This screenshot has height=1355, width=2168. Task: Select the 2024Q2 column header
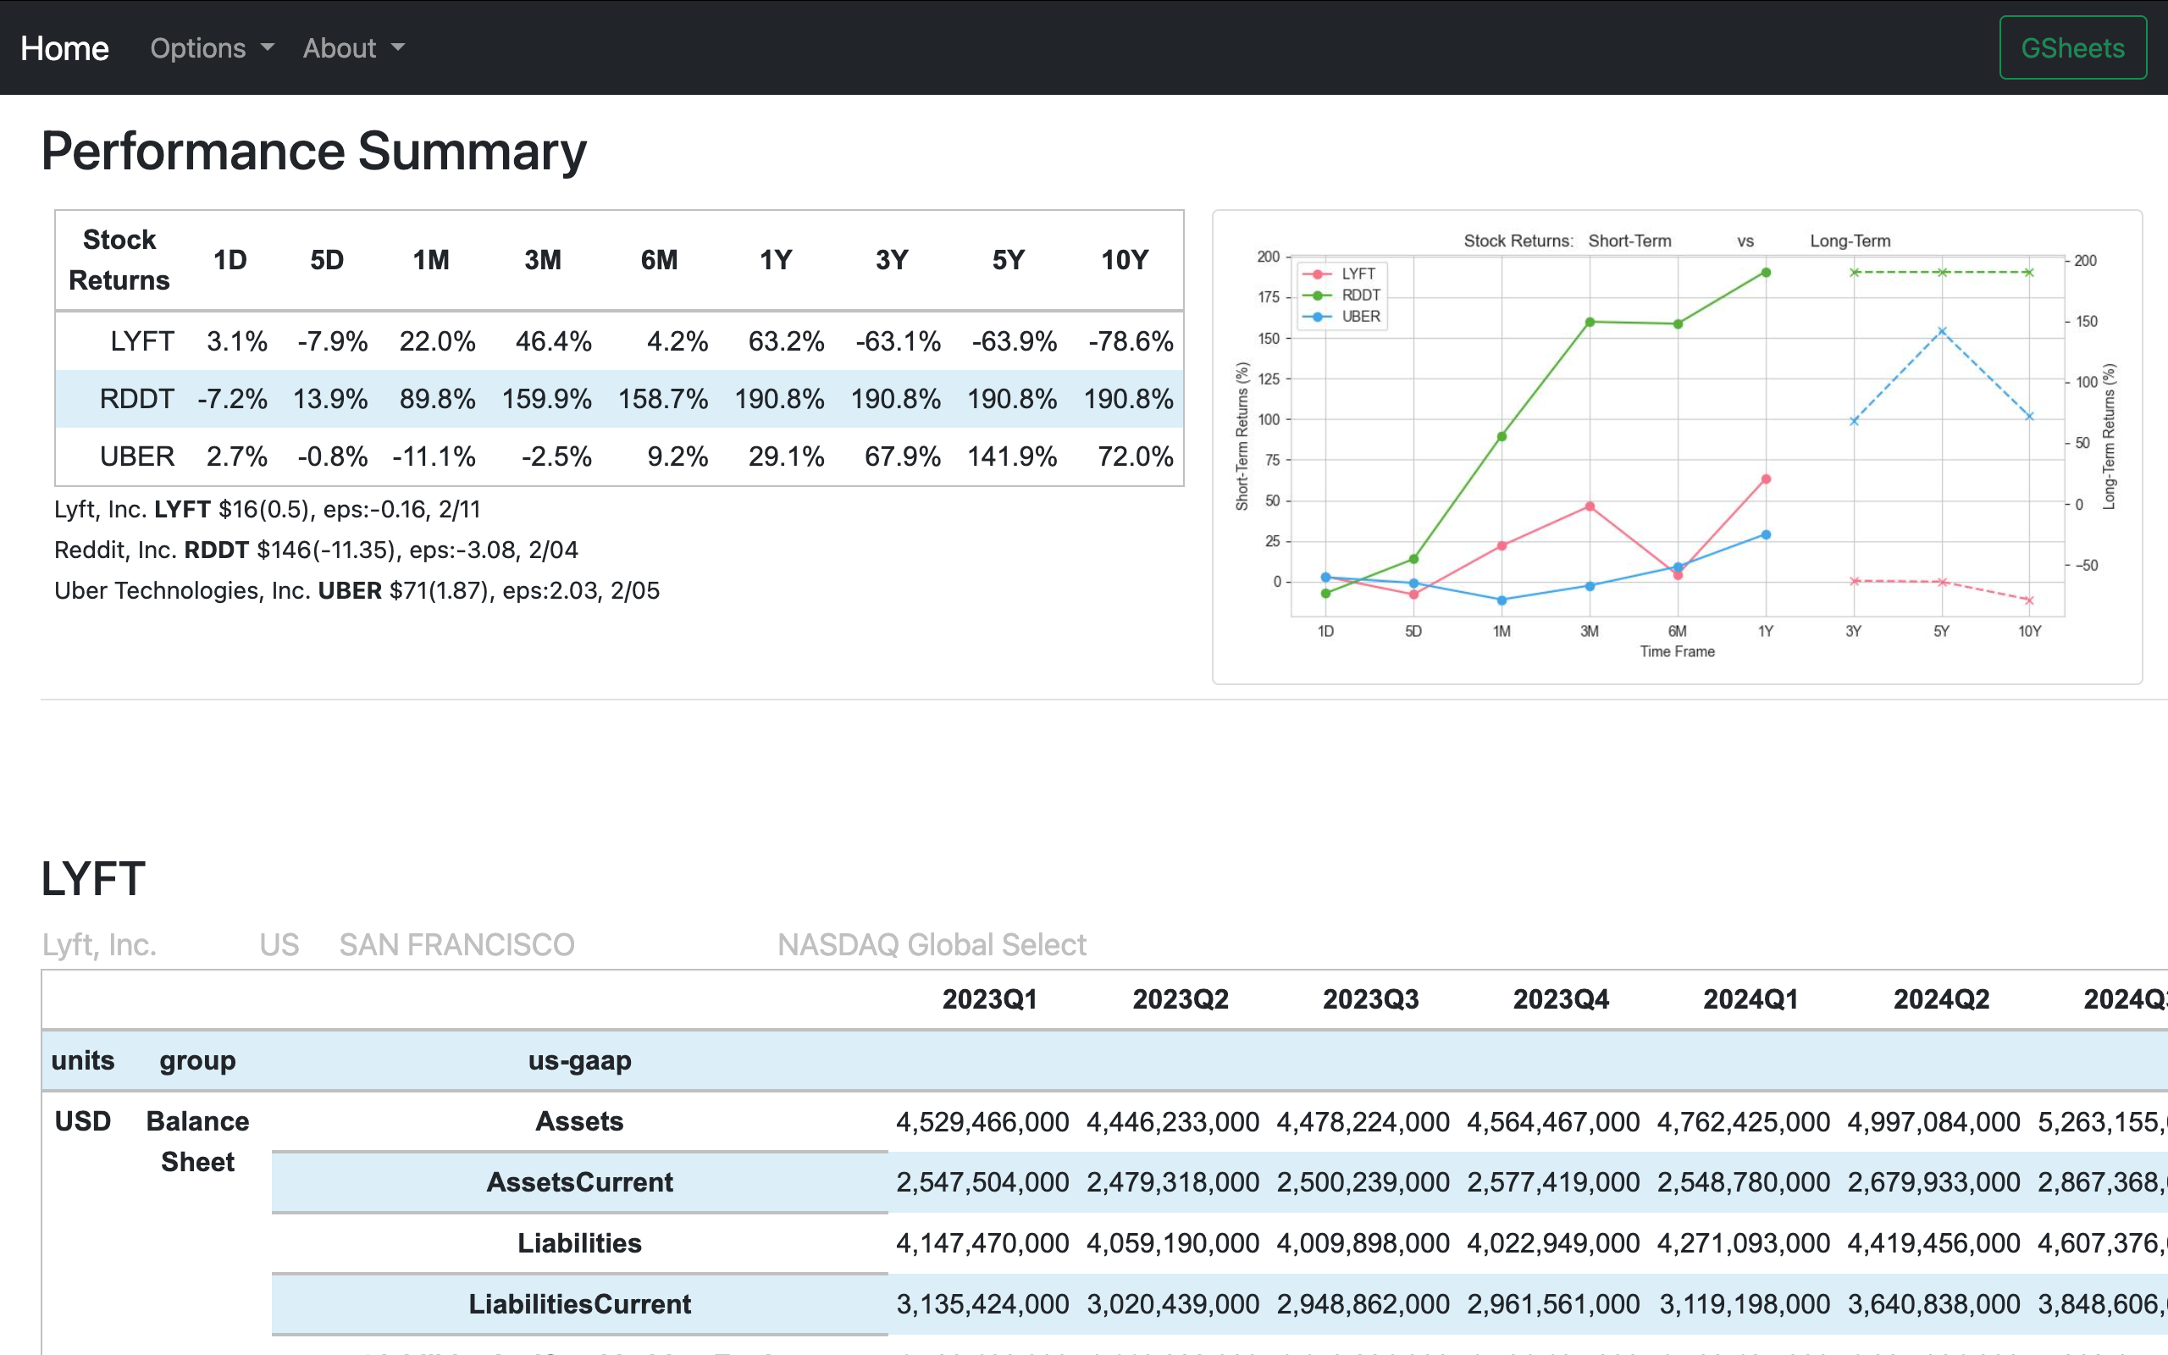click(1941, 999)
